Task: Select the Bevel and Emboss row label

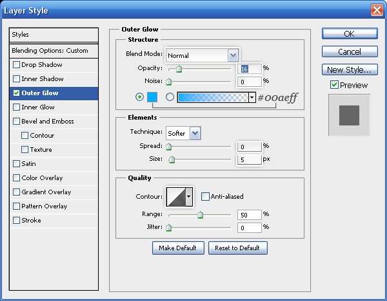Action: pyautogui.click(x=48, y=122)
